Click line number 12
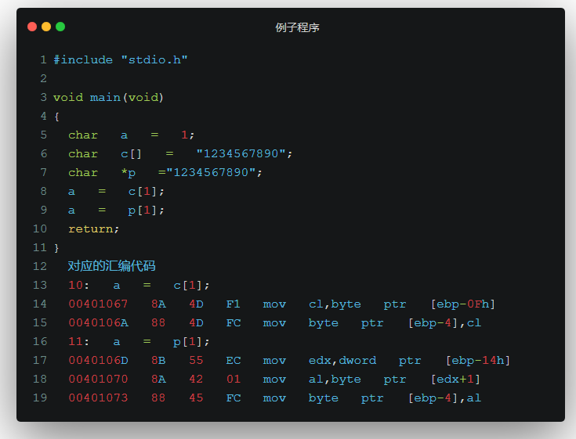576x439 pixels. pyautogui.click(x=40, y=266)
